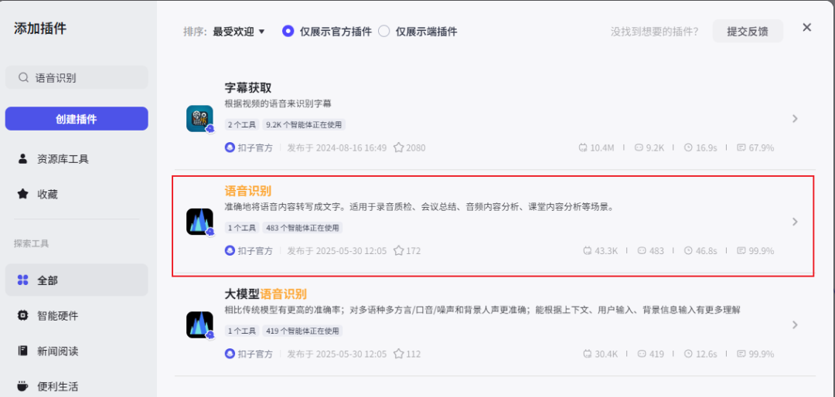Click the search magnifier icon
835x397 pixels.
point(23,77)
